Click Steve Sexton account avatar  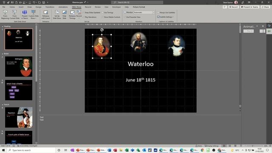click(x=236, y=2)
